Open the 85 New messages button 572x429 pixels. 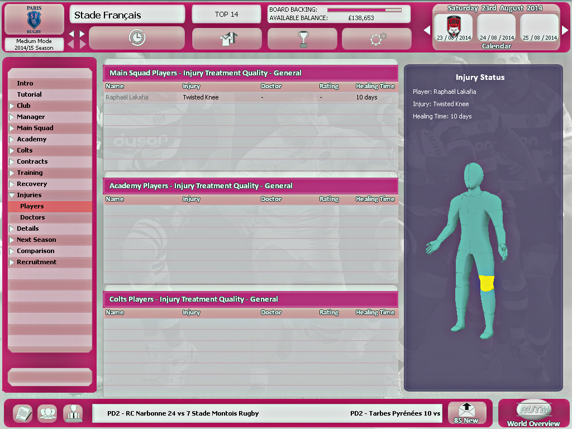tap(467, 413)
